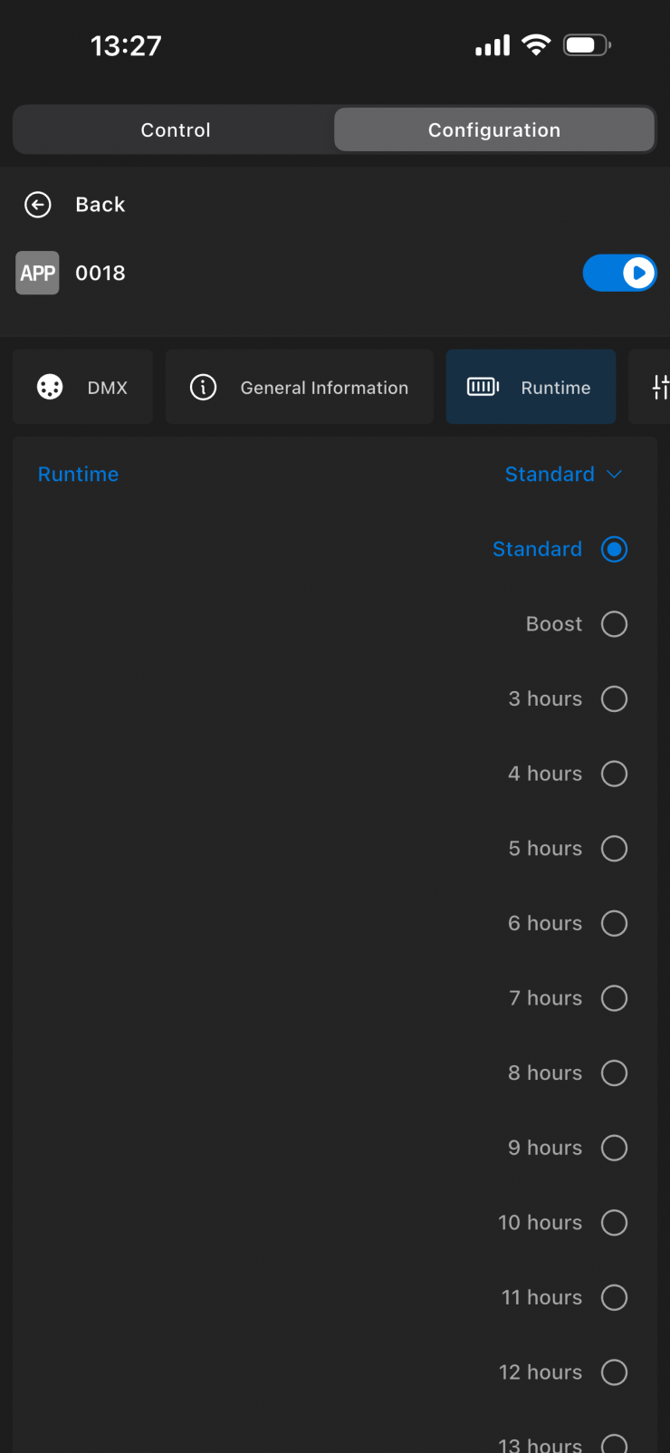Tap the General Information info icon
The image size is (670, 1453).
coord(203,388)
